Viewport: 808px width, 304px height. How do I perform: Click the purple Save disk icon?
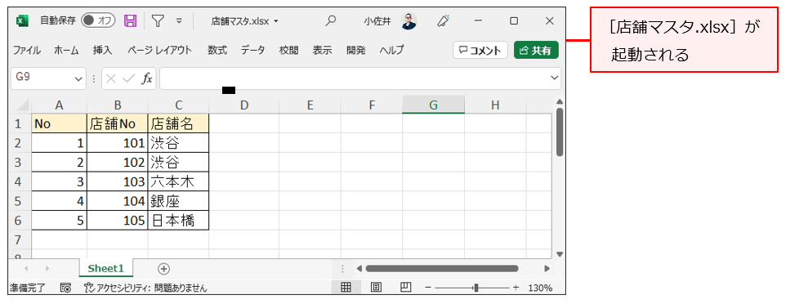click(131, 20)
